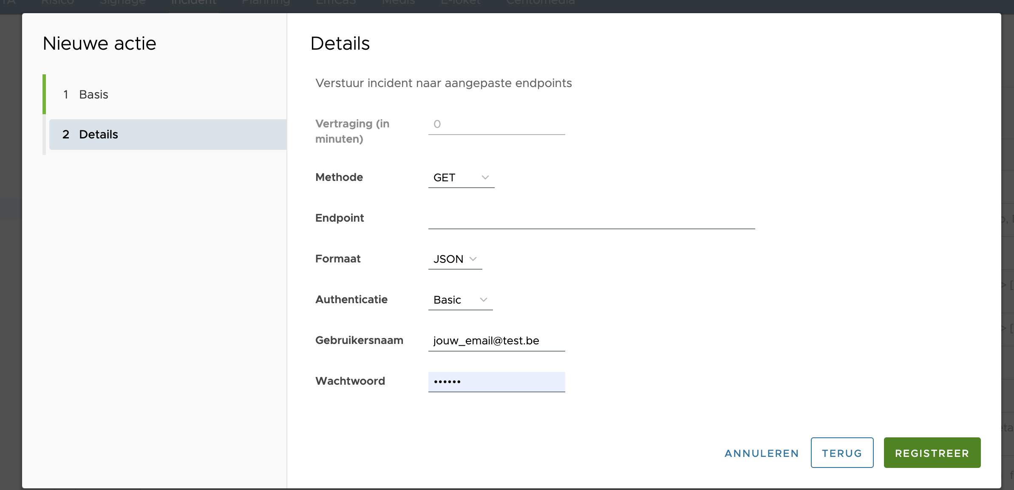Open the Methode dropdown showing GET

pos(461,177)
